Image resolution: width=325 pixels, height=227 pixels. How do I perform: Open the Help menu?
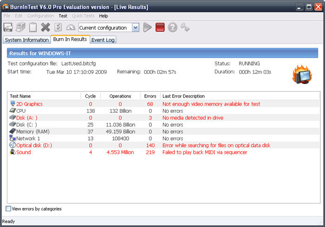tap(104, 16)
